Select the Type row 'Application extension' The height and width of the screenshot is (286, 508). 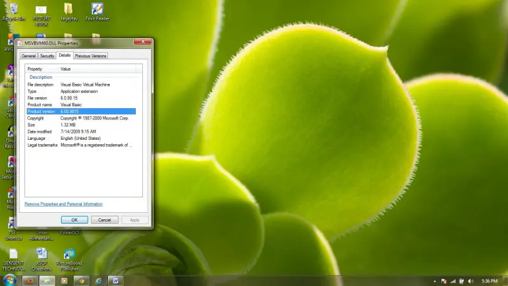pos(81,92)
